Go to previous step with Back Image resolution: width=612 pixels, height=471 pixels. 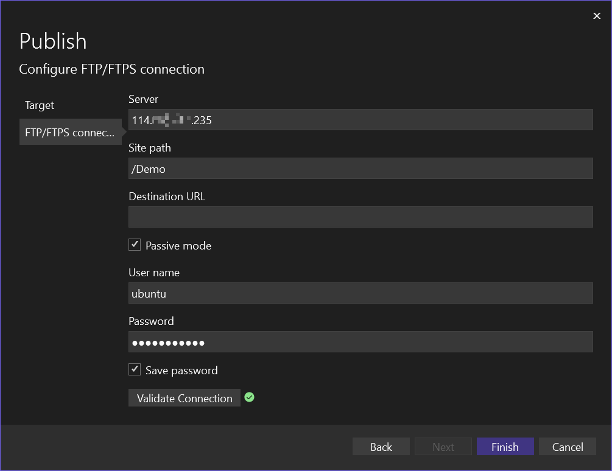coord(381,447)
